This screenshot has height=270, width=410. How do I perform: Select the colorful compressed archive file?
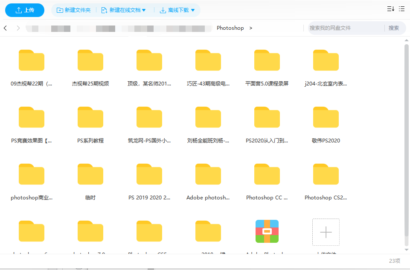click(267, 231)
